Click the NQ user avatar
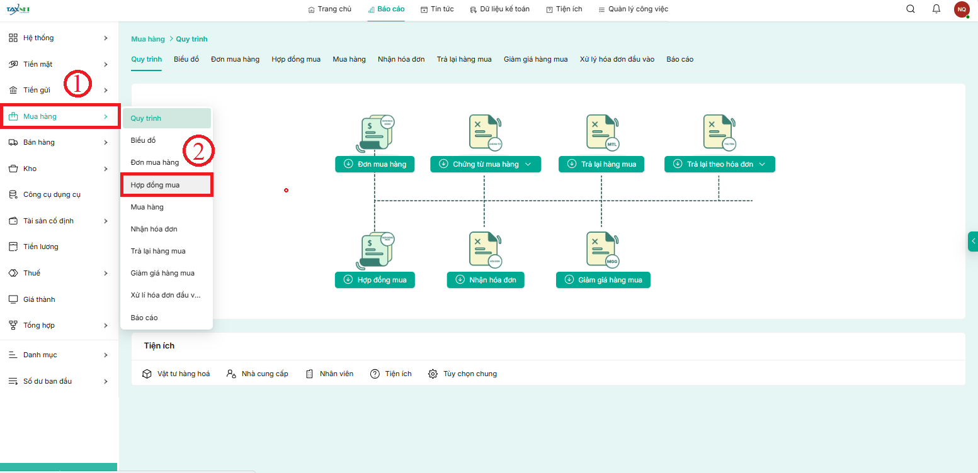 coord(961,9)
